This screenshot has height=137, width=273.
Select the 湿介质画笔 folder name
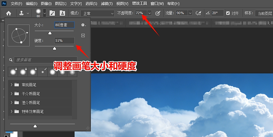tap(31, 103)
